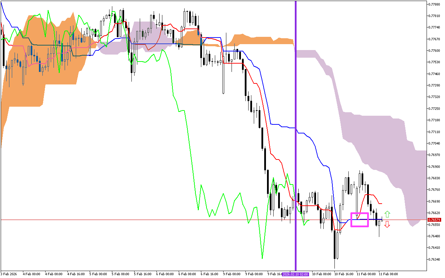Click the 0.76900 price axis label

(x=434, y=166)
